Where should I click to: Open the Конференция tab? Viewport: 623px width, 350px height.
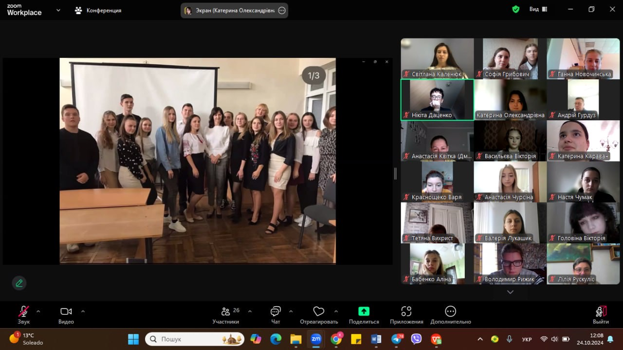point(98,10)
